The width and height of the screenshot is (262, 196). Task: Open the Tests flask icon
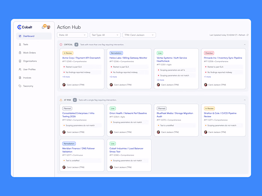[20, 44]
